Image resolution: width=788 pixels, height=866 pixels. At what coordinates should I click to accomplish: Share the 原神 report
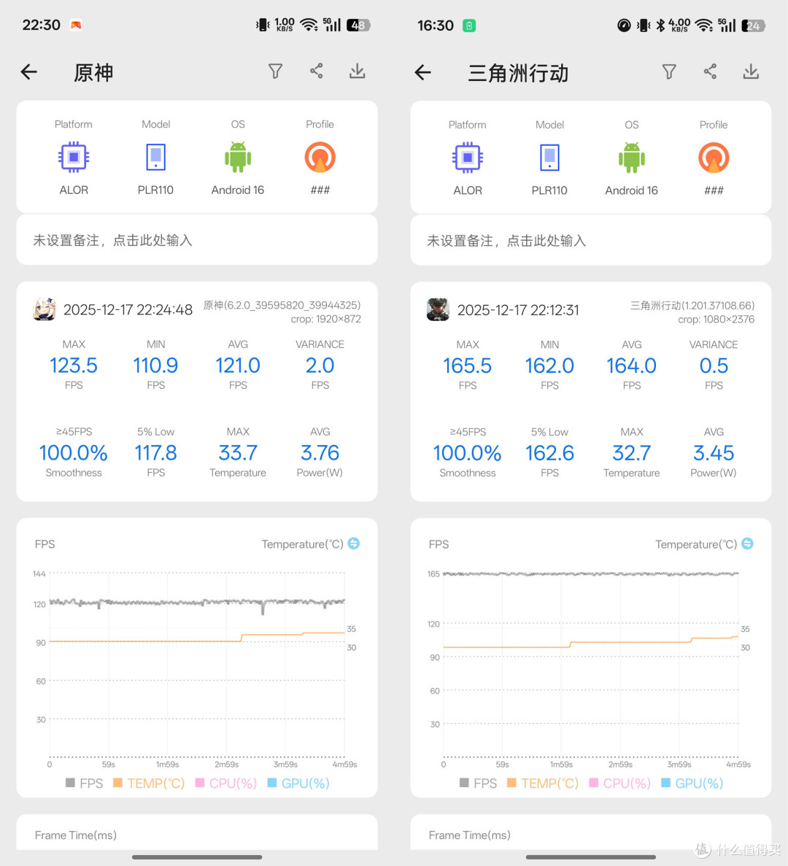coord(317,71)
